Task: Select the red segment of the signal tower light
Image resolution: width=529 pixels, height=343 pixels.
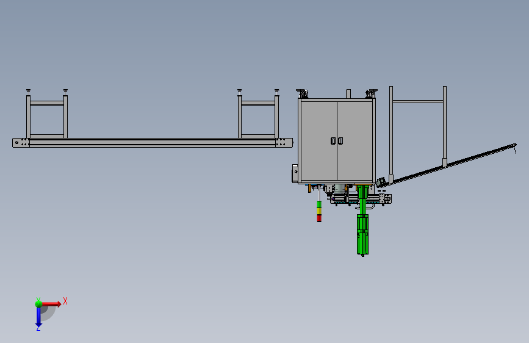Action: tap(319, 218)
